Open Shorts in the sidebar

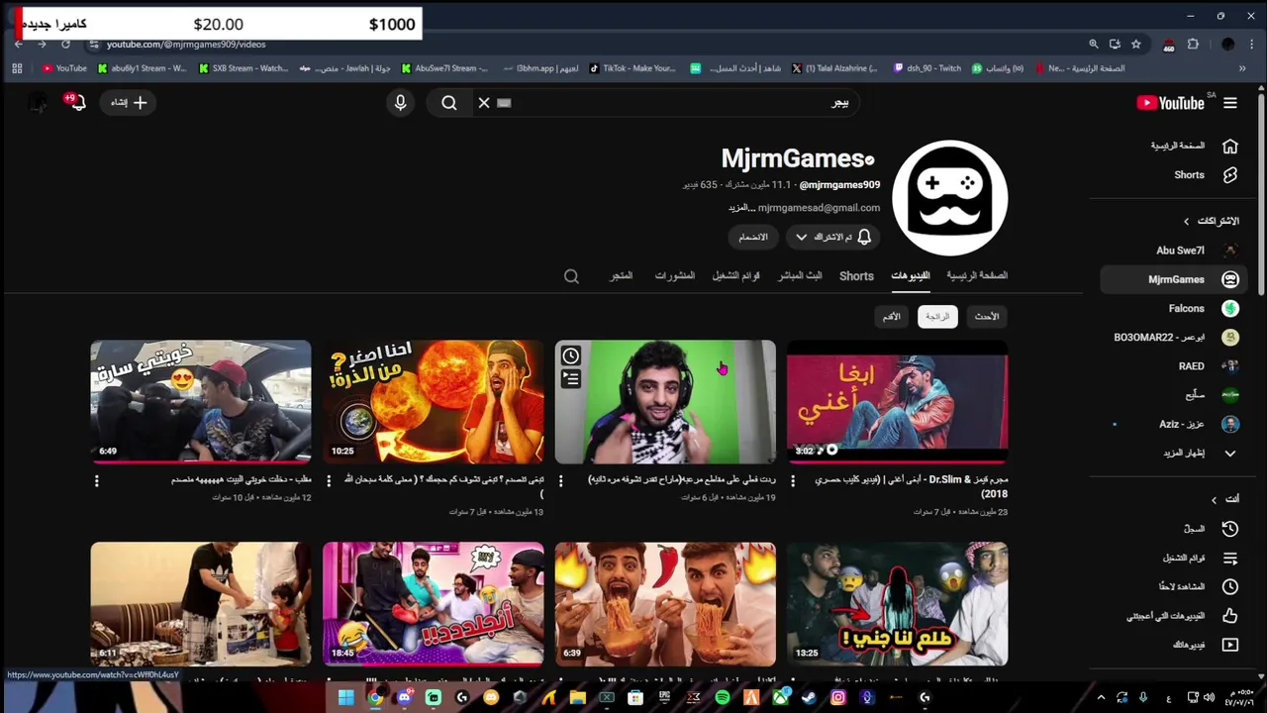(1195, 175)
